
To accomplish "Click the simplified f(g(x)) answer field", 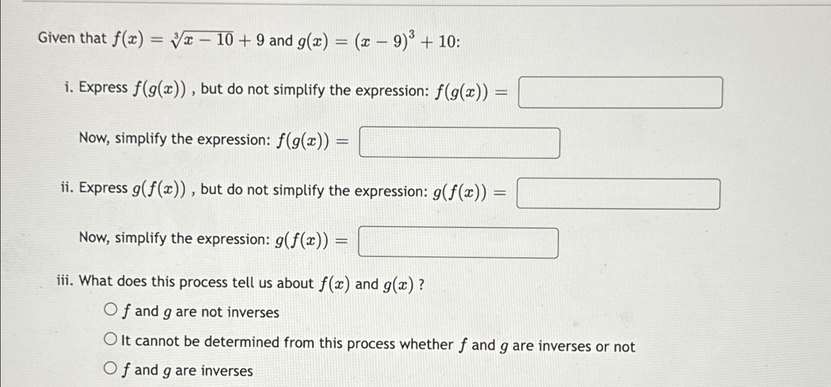I will (460, 142).
